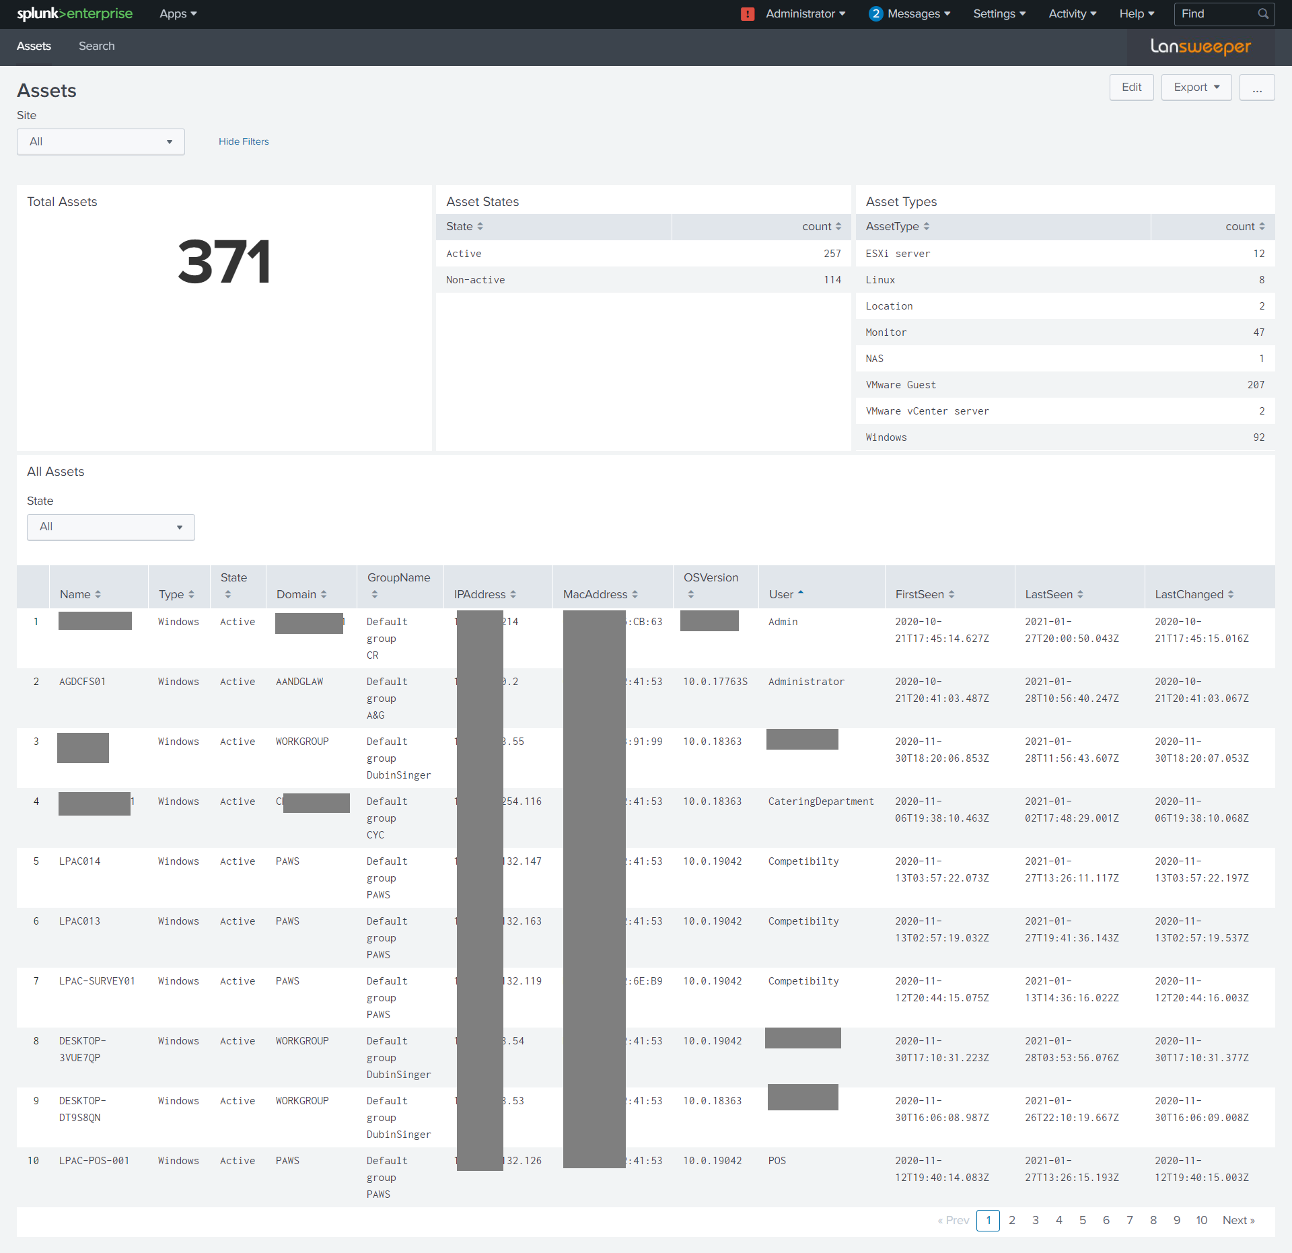Open the Administrator account menu
This screenshot has width=1292, height=1253.
[x=805, y=14]
